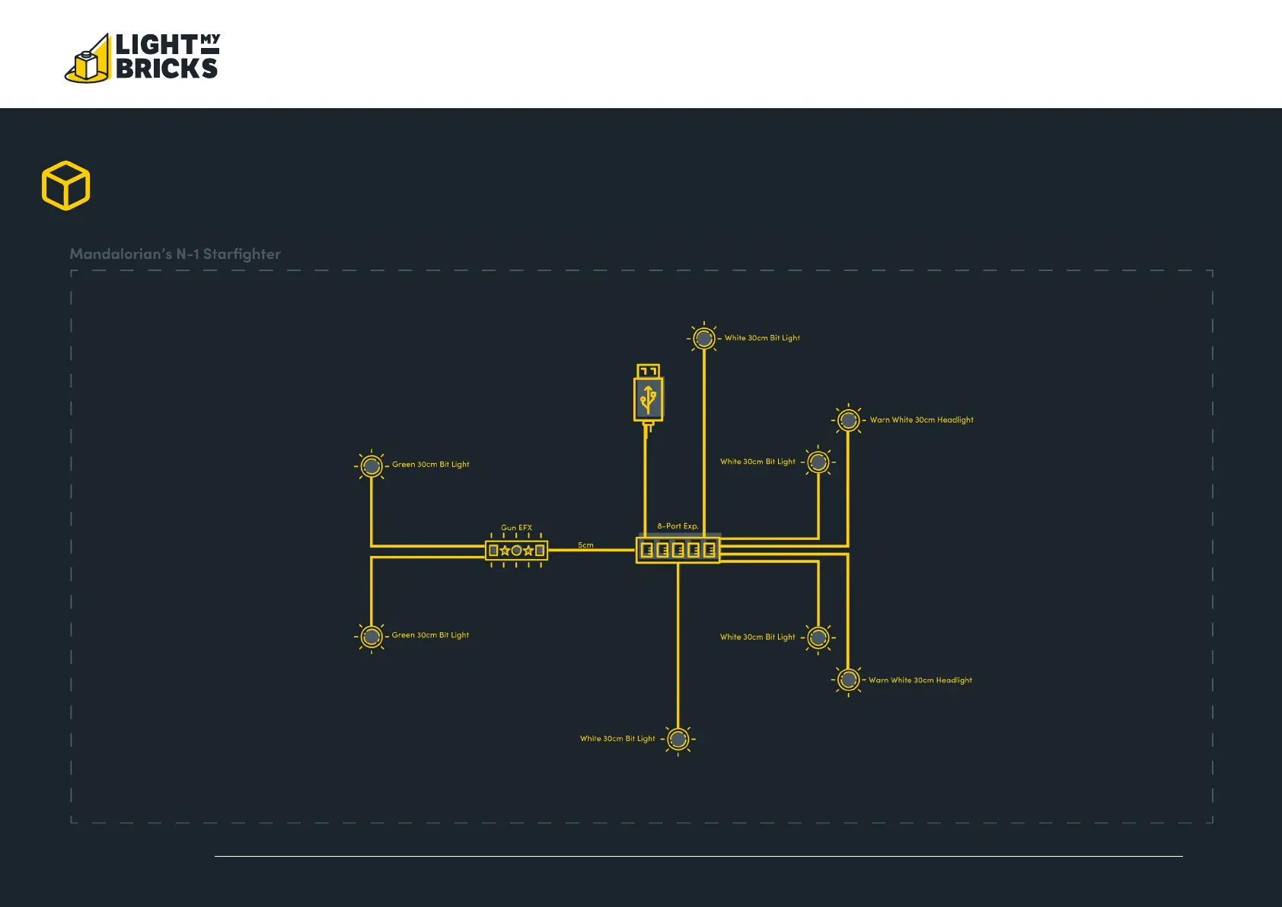
Task: Click the white bit light icon above the lower headlight
Action: 818,637
